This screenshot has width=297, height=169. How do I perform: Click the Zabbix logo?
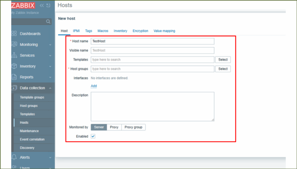[23, 5]
